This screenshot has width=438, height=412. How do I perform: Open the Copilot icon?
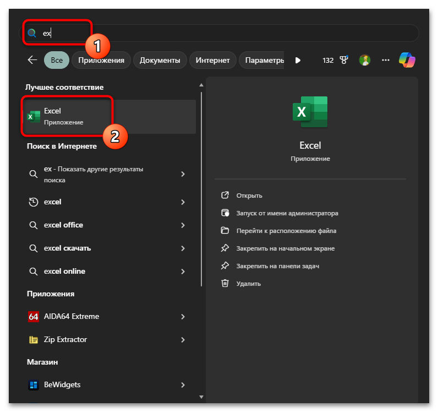pos(407,60)
